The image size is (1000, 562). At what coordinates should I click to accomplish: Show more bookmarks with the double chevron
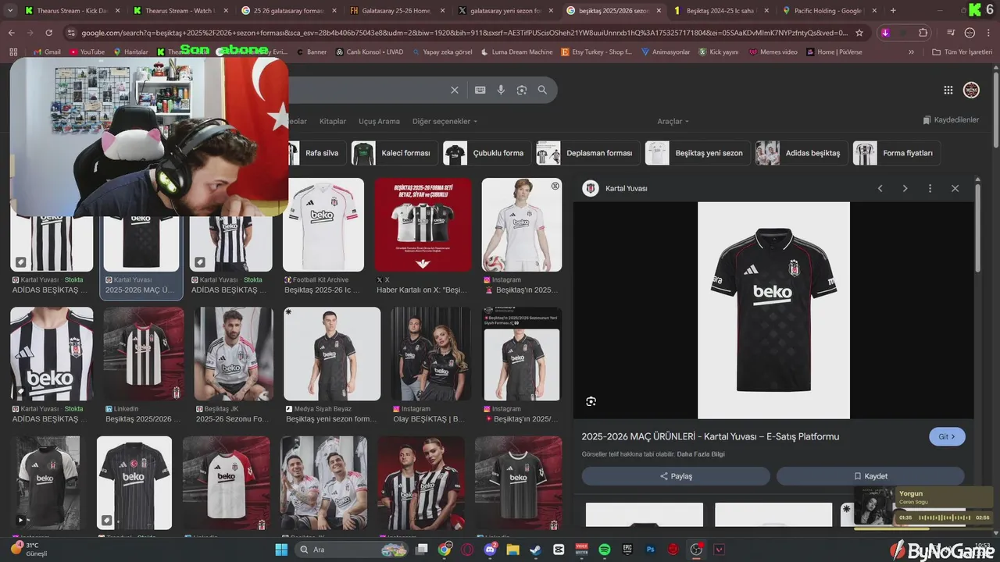[x=911, y=52]
